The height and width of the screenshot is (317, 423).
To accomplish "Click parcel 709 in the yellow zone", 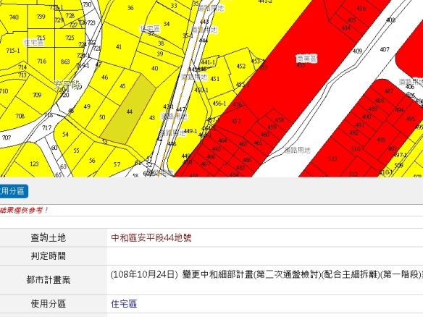I will pos(37,95).
